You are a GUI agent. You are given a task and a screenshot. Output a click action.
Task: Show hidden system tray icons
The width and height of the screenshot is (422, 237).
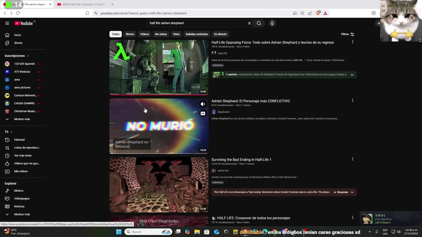pos(369,232)
